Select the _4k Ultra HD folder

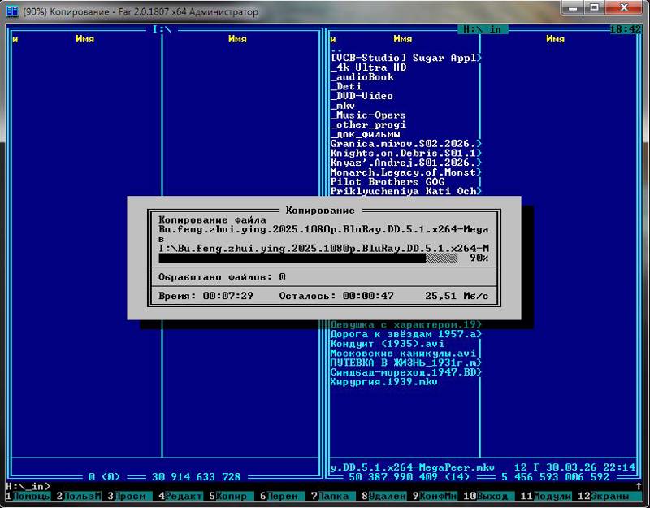coord(369,67)
